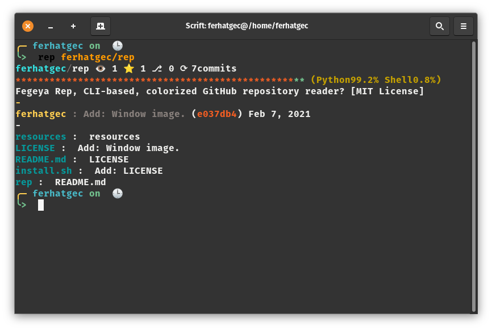Viewport: 492px width, 330px height.
Task: Click the bottom prompt clock icon
Action: 118,194
